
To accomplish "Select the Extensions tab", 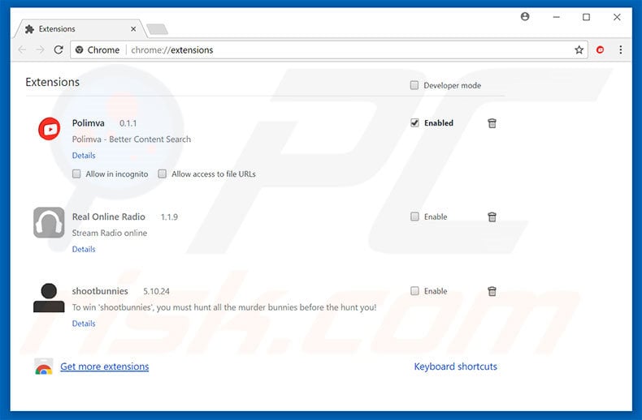I will [80, 29].
